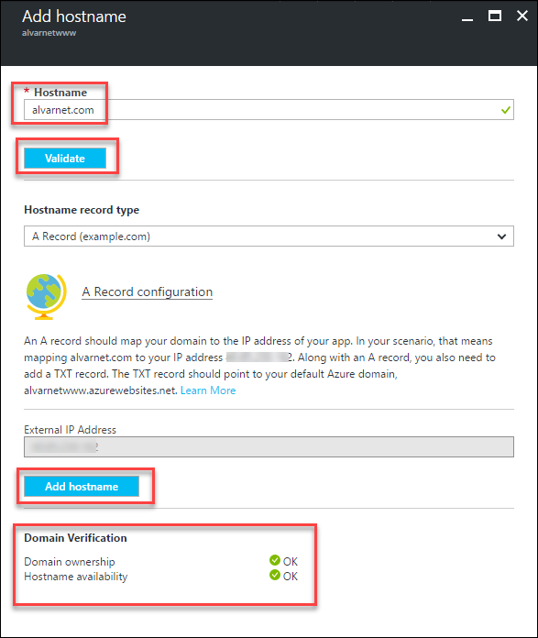Viewport: 538px width, 638px height.
Task: Click the Add hostname button
Action: click(82, 486)
